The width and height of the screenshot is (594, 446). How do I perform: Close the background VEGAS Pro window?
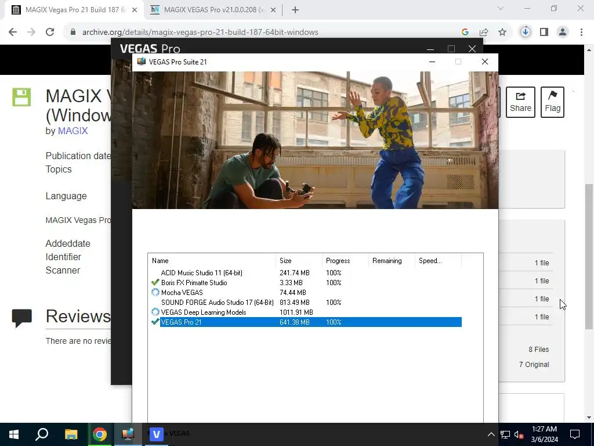472,49
